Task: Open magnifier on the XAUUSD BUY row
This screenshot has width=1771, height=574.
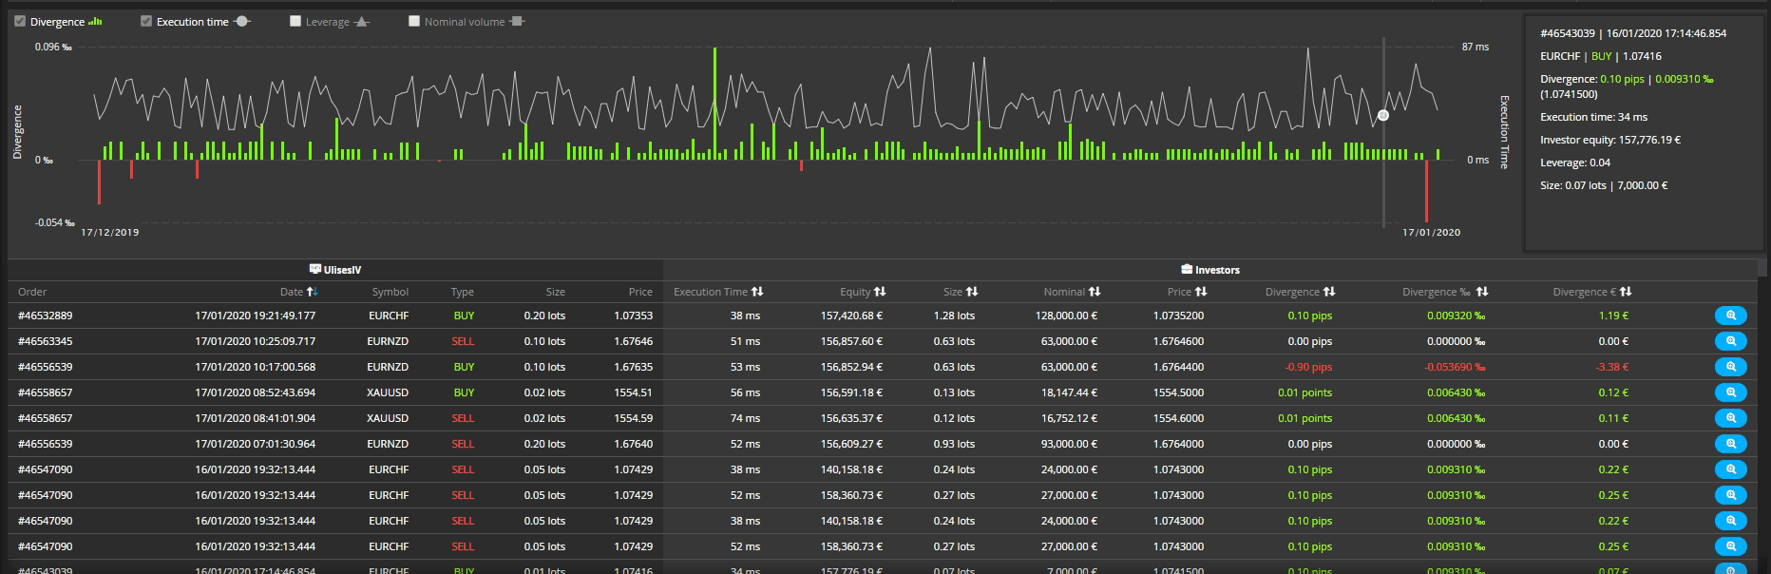Action: coord(1730,392)
